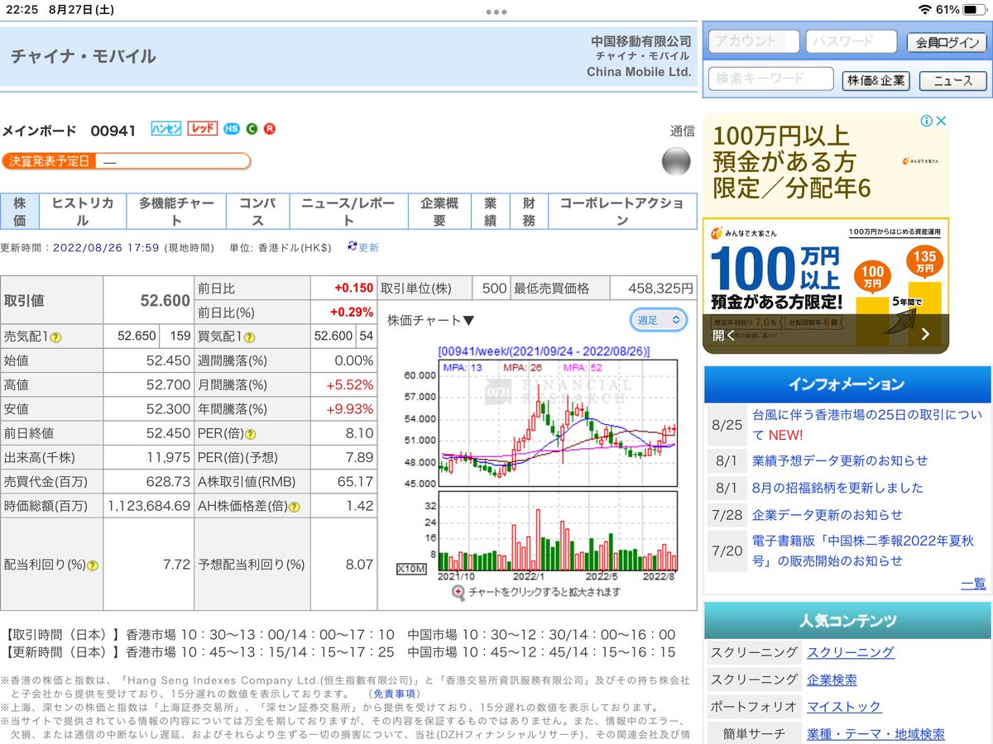993x744 pixels.
Task: Click the ad info icon
Action: 926,121
